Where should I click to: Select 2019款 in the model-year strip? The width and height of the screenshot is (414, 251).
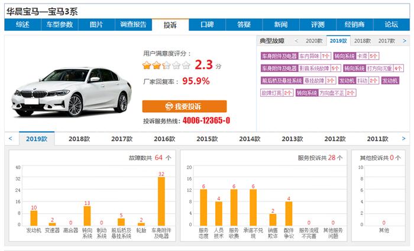coord(37,139)
